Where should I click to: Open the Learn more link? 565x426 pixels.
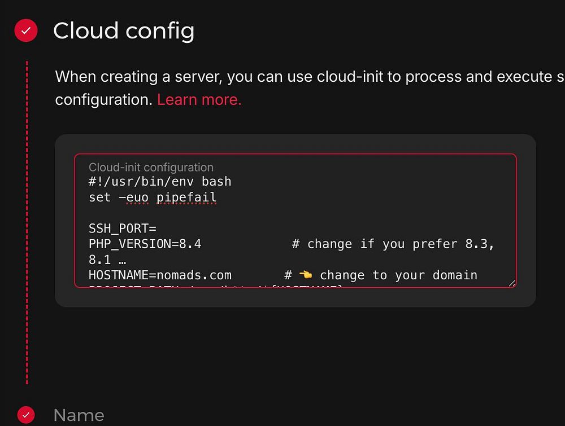tap(199, 100)
